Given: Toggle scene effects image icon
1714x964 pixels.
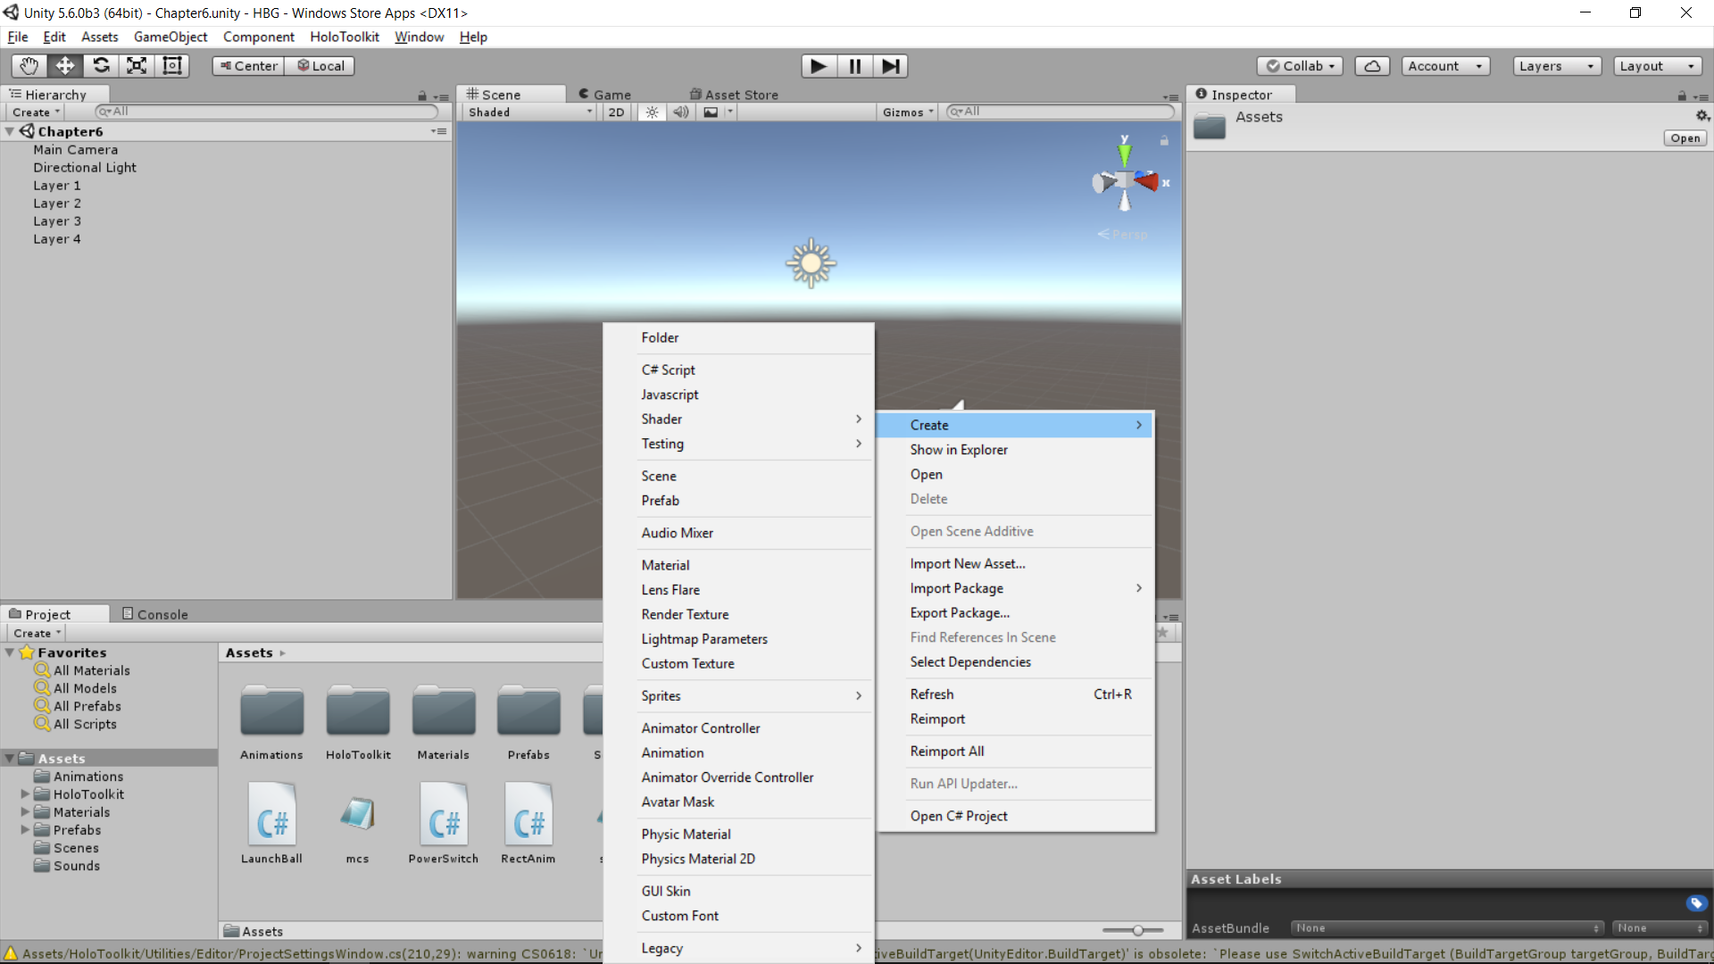Looking at the screenshot, I should pos(711,112).
